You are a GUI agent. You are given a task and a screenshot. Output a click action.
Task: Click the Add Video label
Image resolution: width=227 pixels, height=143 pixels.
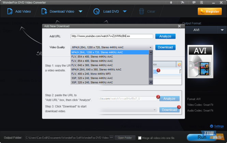pyautogui.click(x=23, y=12)
